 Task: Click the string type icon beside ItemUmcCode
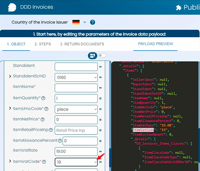[x=100, y=109]
